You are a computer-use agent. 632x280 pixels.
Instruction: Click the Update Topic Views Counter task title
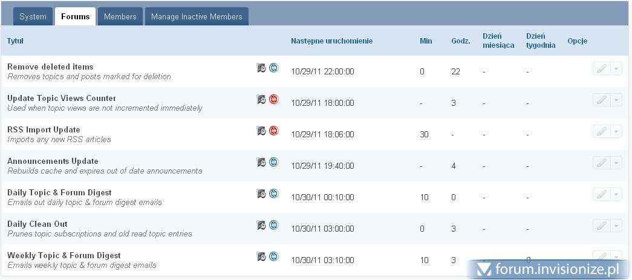[62, 98]
